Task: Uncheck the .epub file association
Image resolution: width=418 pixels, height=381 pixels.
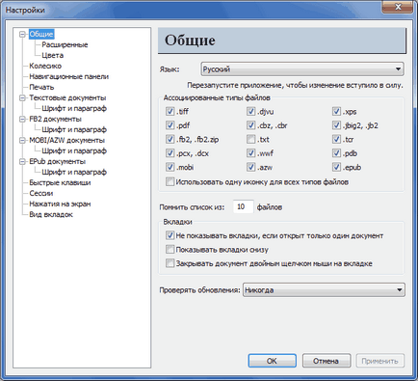Action: [336, 167]
